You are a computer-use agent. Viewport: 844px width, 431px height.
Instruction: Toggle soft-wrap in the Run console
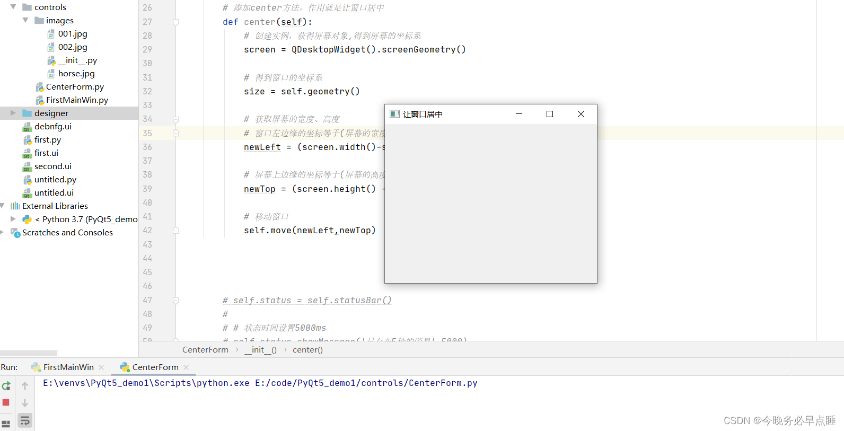point(25,421)
